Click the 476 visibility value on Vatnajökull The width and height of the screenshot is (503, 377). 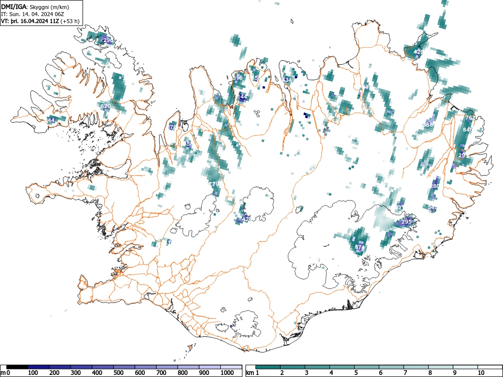click(360, 247)
